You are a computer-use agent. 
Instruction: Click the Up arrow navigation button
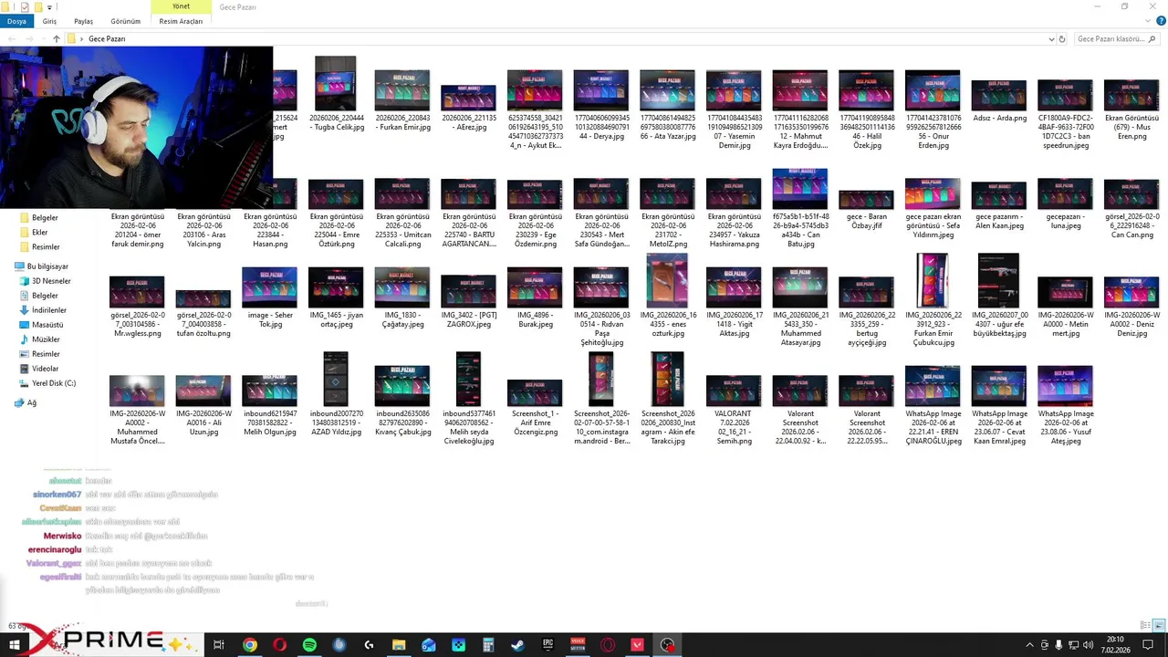[x=56, y=39]
